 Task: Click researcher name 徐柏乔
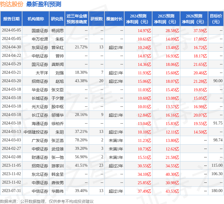coord(57,124)
